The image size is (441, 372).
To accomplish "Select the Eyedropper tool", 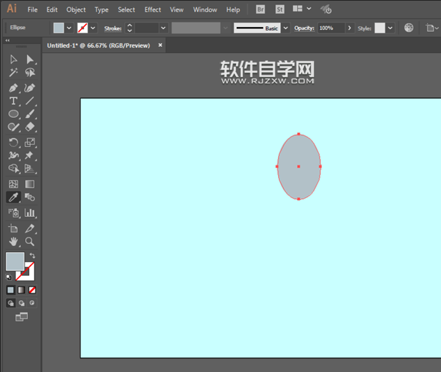I will pos(13,197).
